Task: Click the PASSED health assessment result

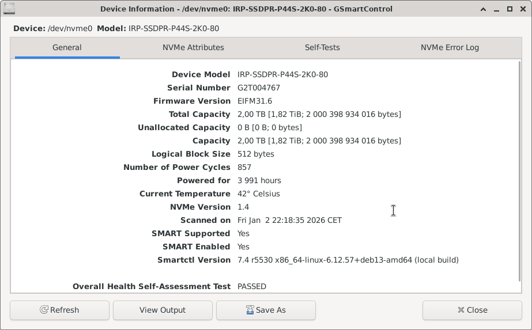Action: click(x=252, y=287)
